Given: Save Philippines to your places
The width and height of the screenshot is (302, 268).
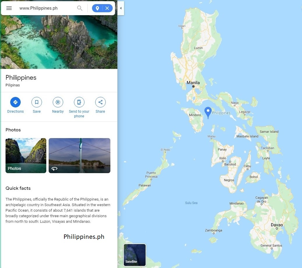Looking at the screenshot, I should tap(37, 105).
